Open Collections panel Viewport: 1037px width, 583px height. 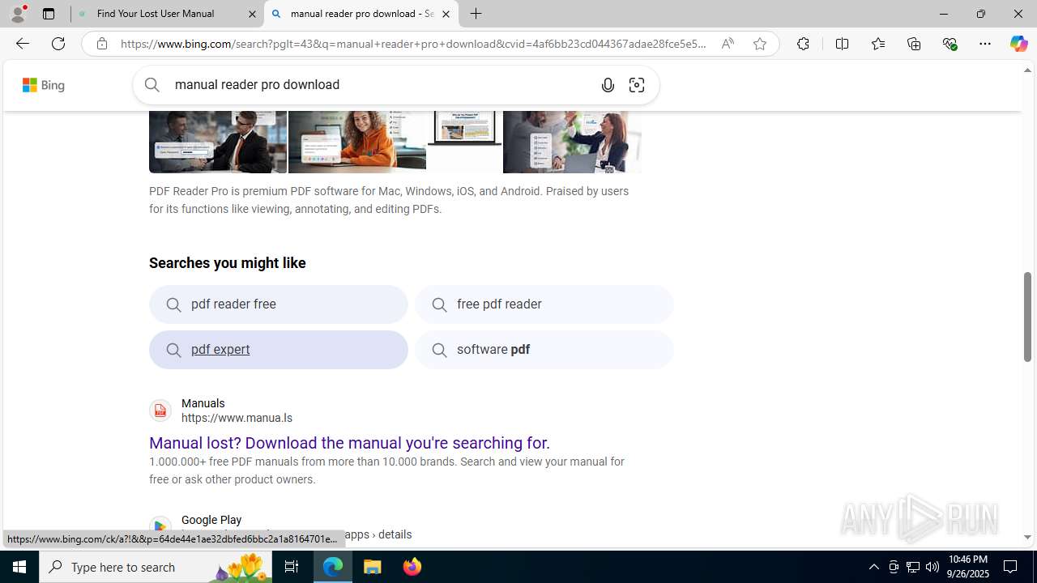pos(914,44)
